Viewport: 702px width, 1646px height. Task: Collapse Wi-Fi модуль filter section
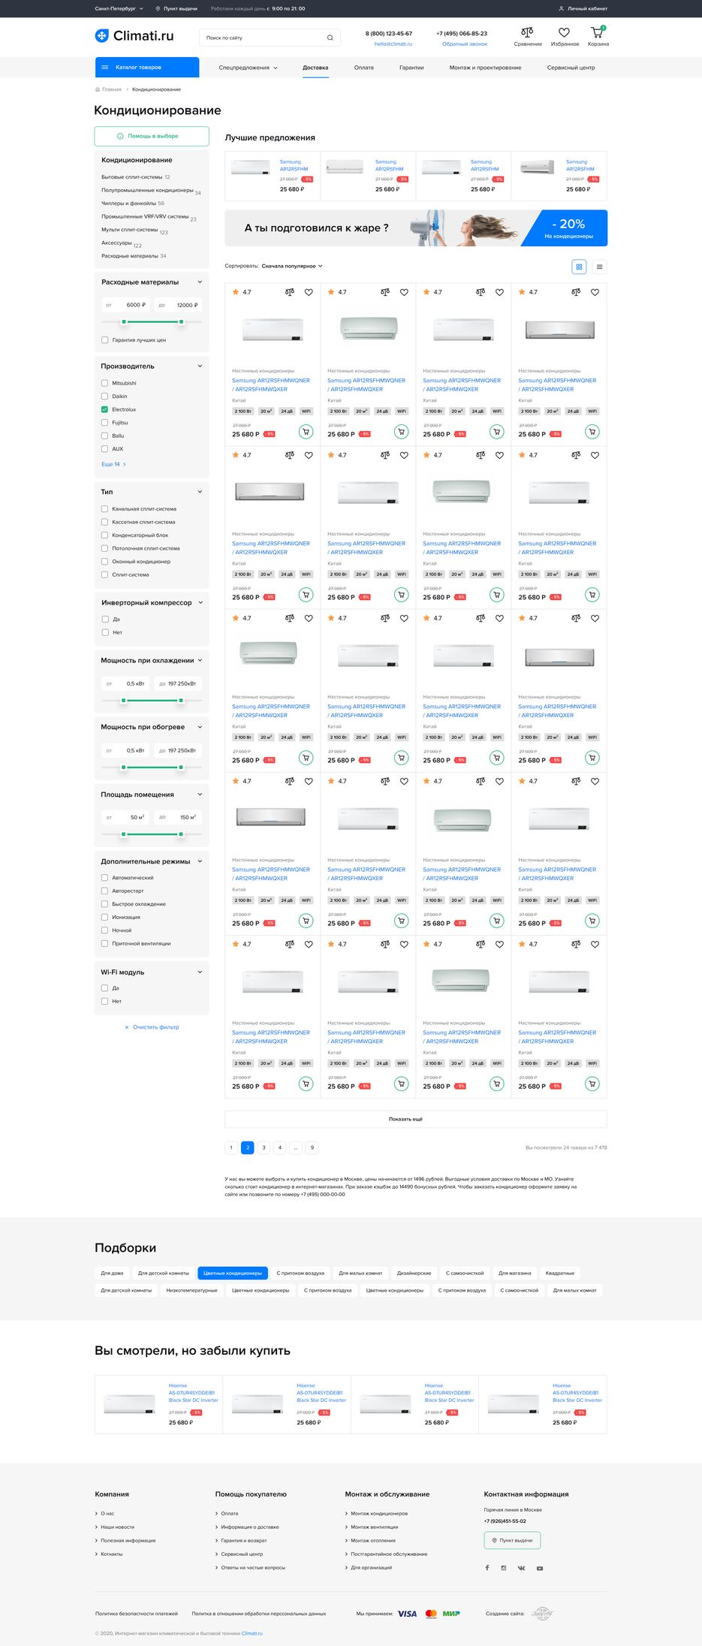click(200, 972)
